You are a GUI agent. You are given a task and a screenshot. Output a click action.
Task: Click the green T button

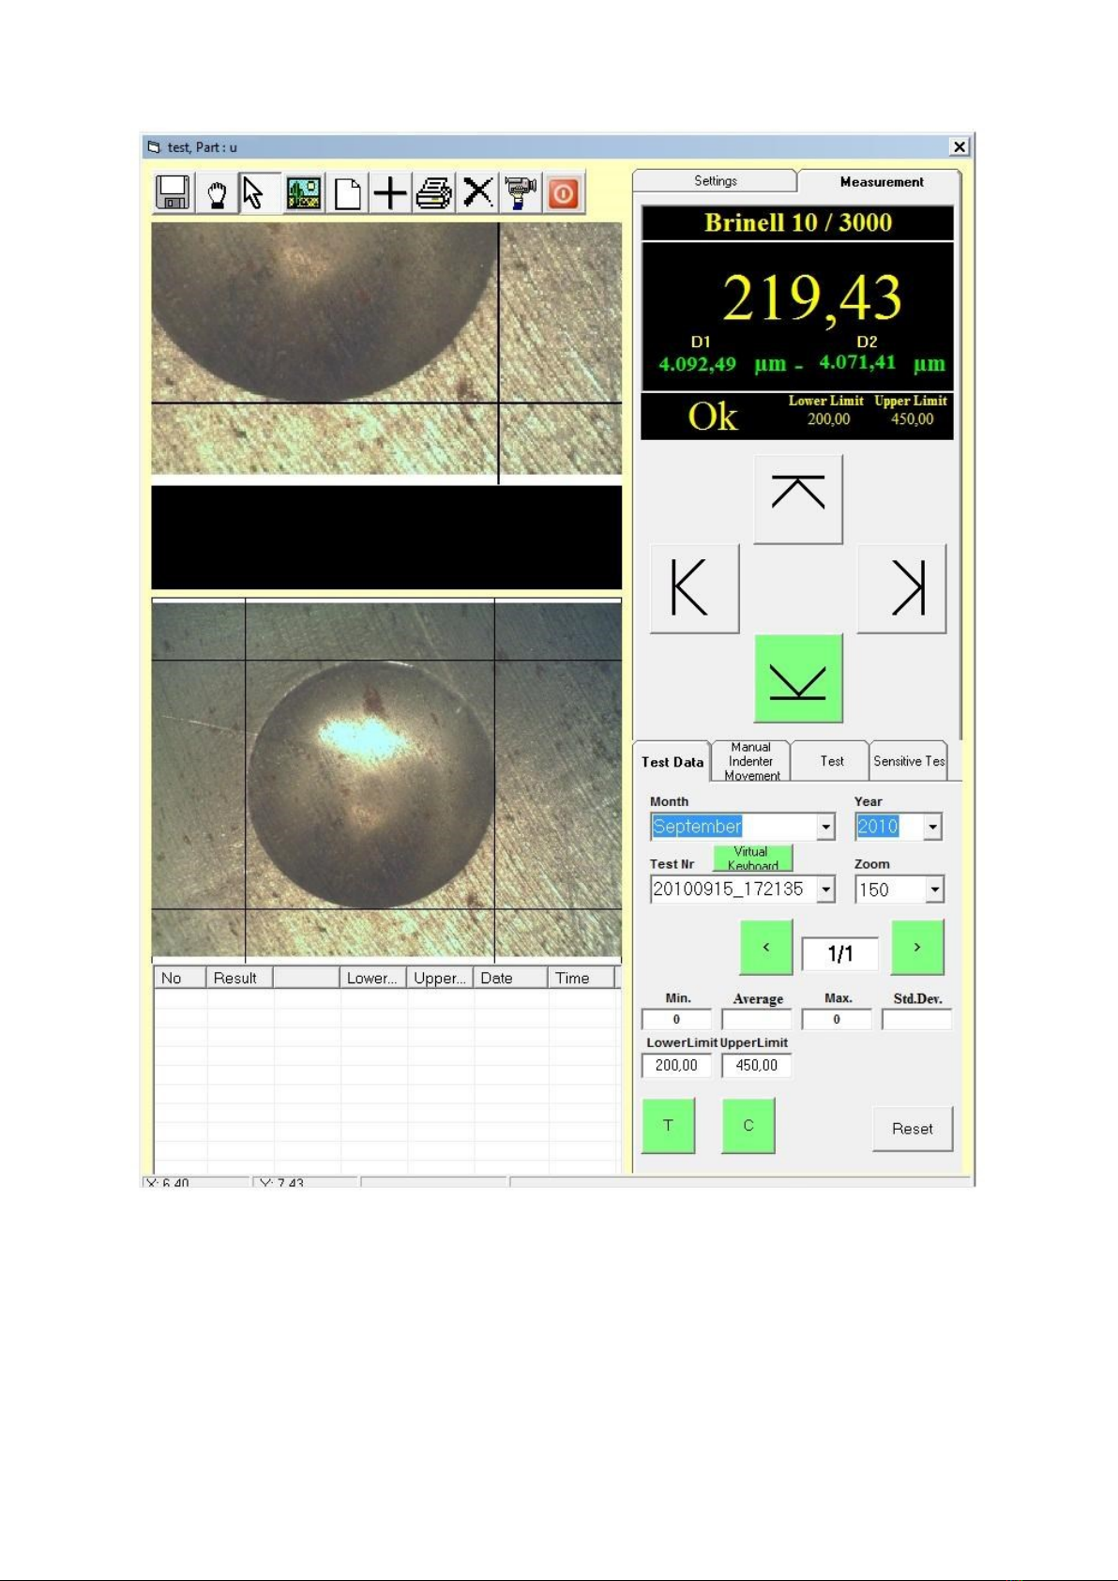pos(668,1126)
